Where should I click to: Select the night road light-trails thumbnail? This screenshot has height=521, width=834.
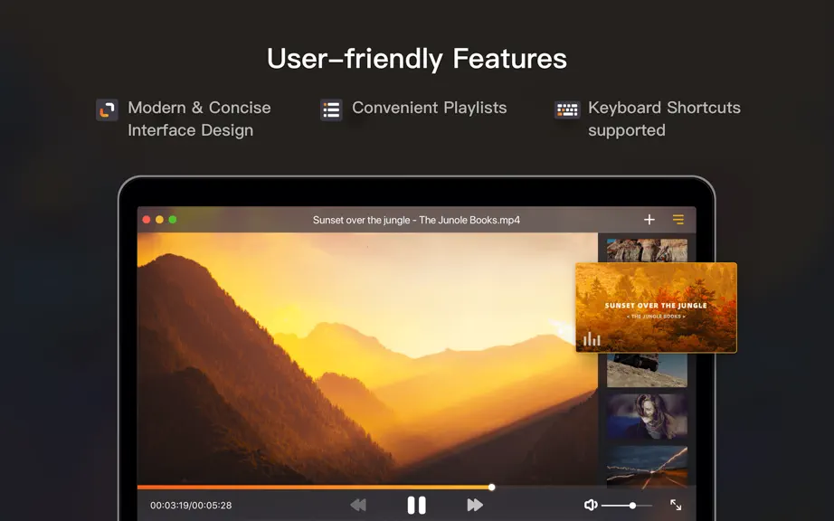(647, 467)
